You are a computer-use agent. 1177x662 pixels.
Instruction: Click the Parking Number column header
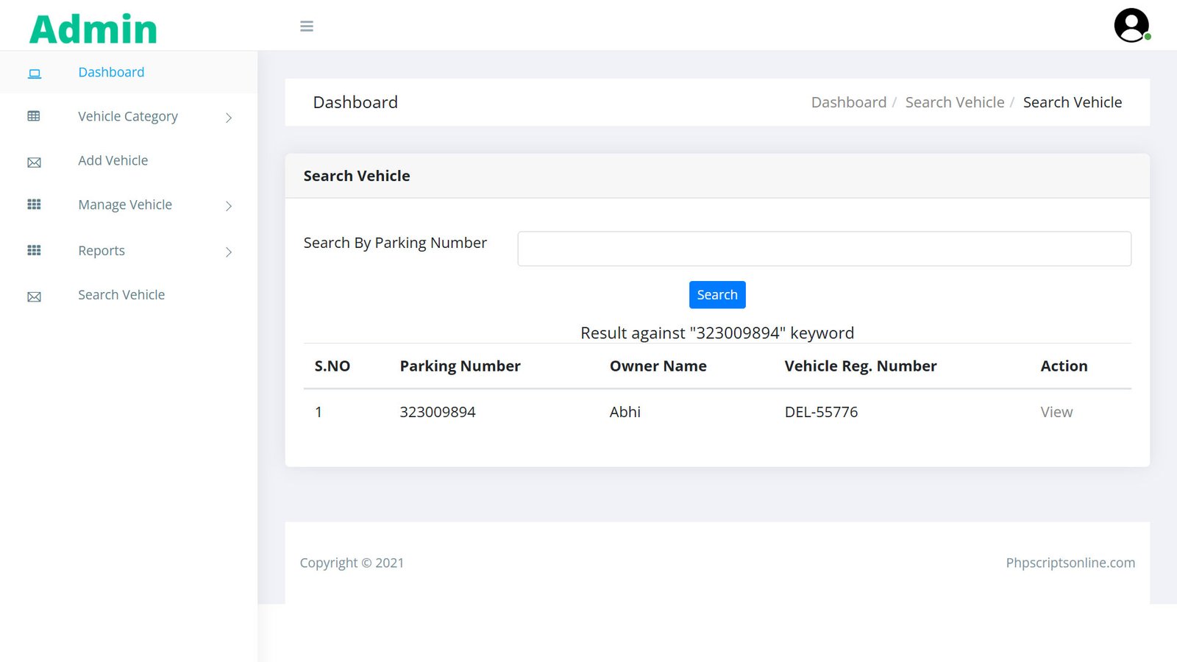(460, 366)
